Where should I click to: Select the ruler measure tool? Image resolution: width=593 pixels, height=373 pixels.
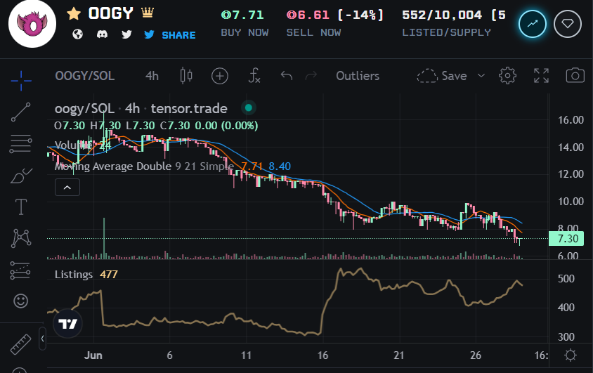(x=21, y=344)
